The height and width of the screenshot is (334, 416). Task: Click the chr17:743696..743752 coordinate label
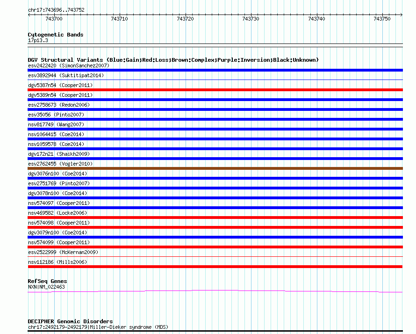coord(56,10)
